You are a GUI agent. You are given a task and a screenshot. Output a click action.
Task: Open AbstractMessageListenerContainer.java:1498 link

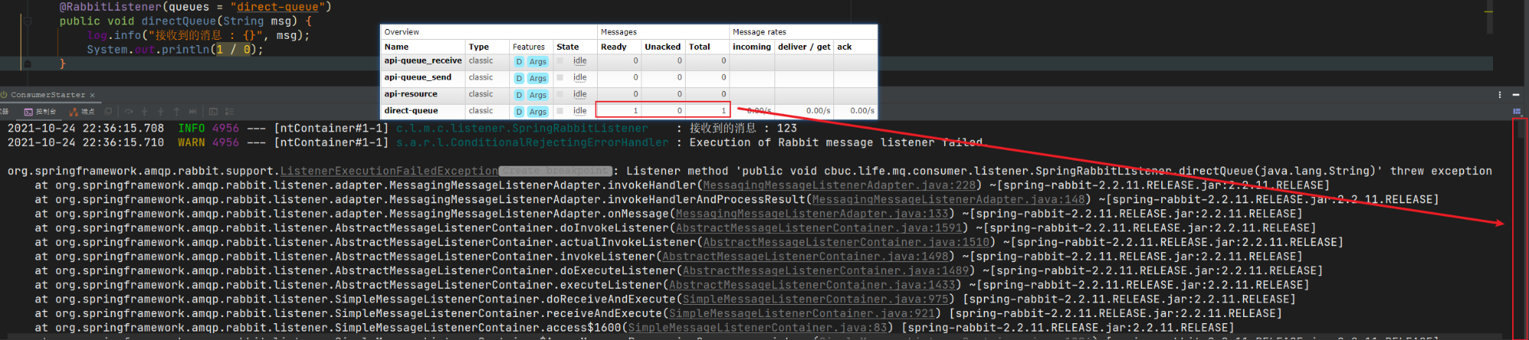pos(805,257)
